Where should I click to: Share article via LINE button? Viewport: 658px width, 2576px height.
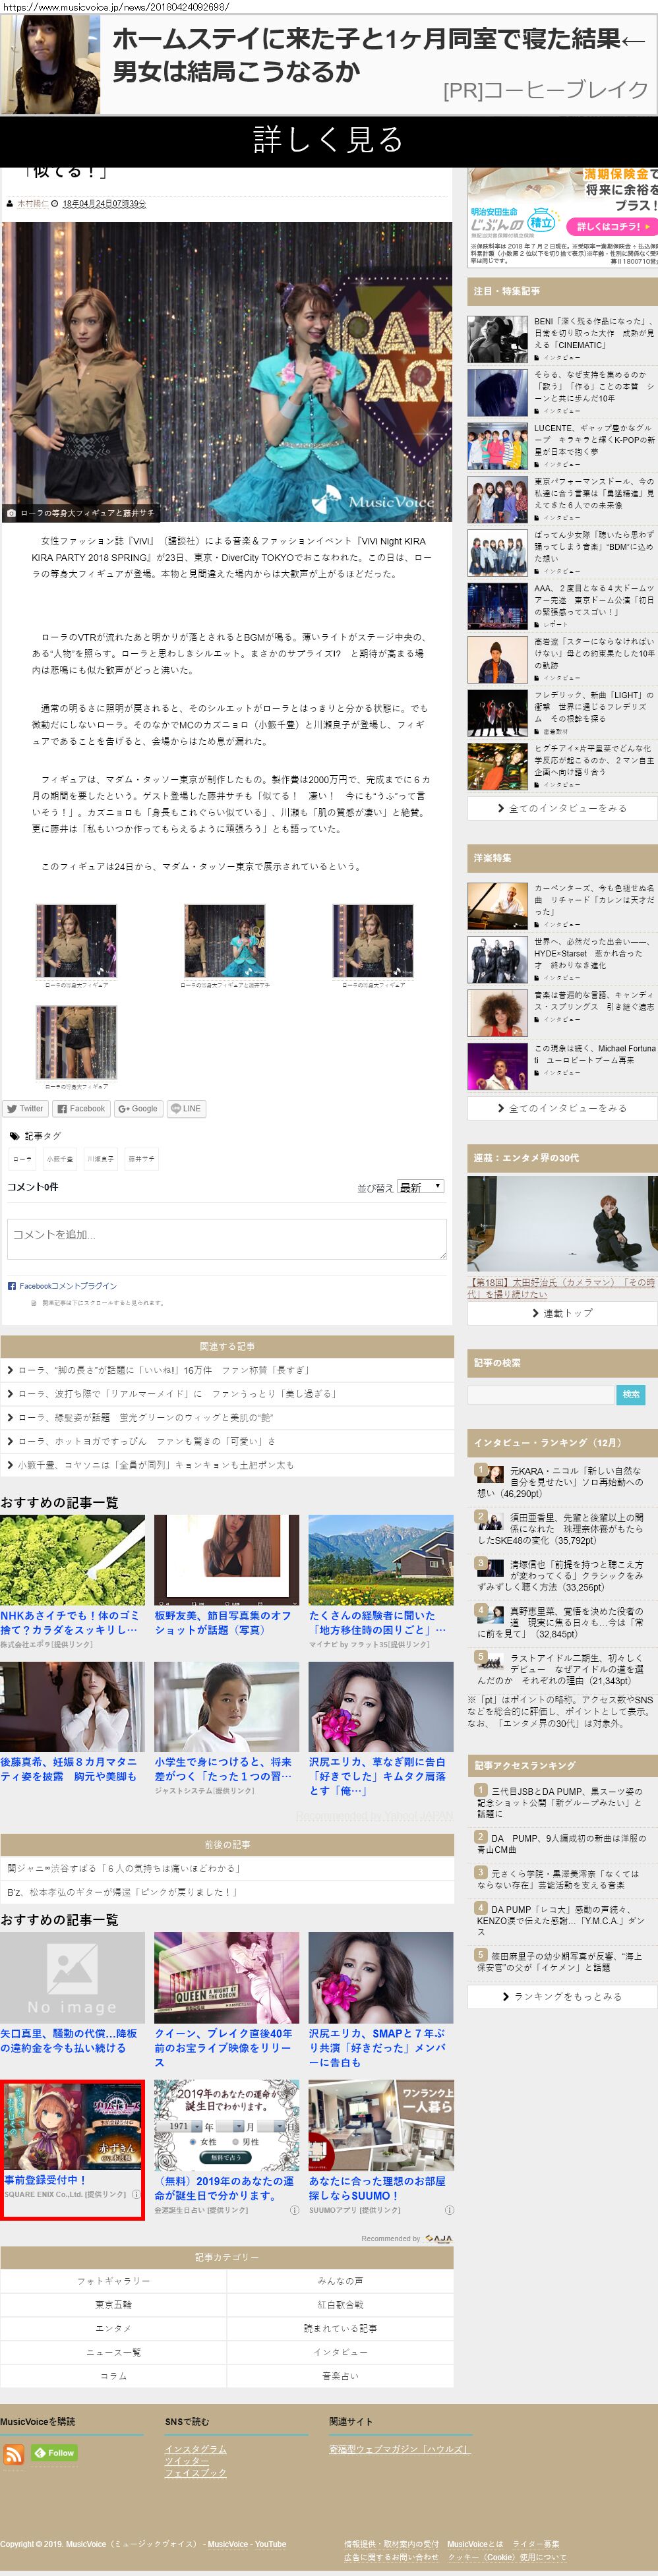tap(186, 1108)
